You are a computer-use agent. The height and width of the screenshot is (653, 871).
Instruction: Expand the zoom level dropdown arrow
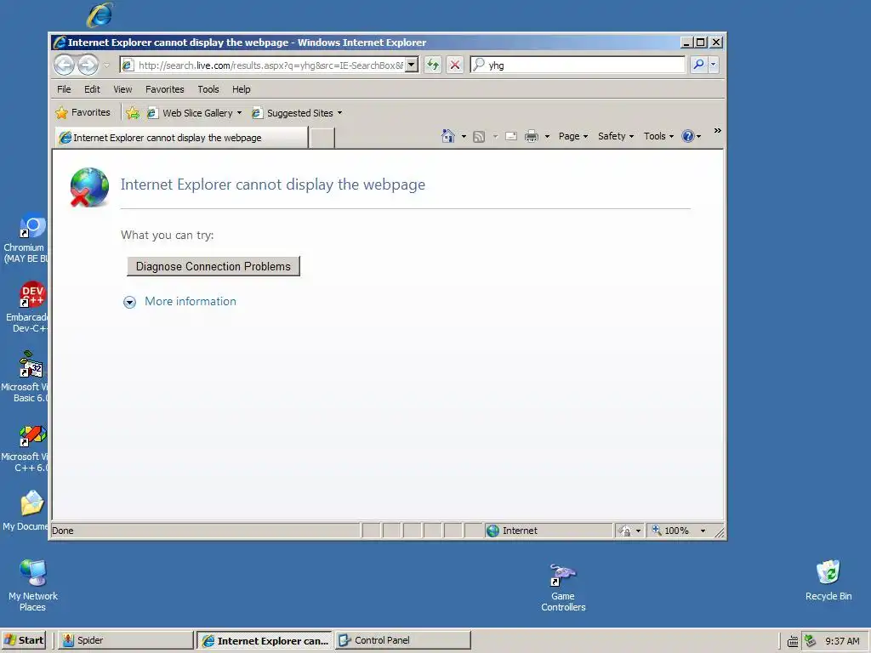pyautogui.click(x=703, y=531)
